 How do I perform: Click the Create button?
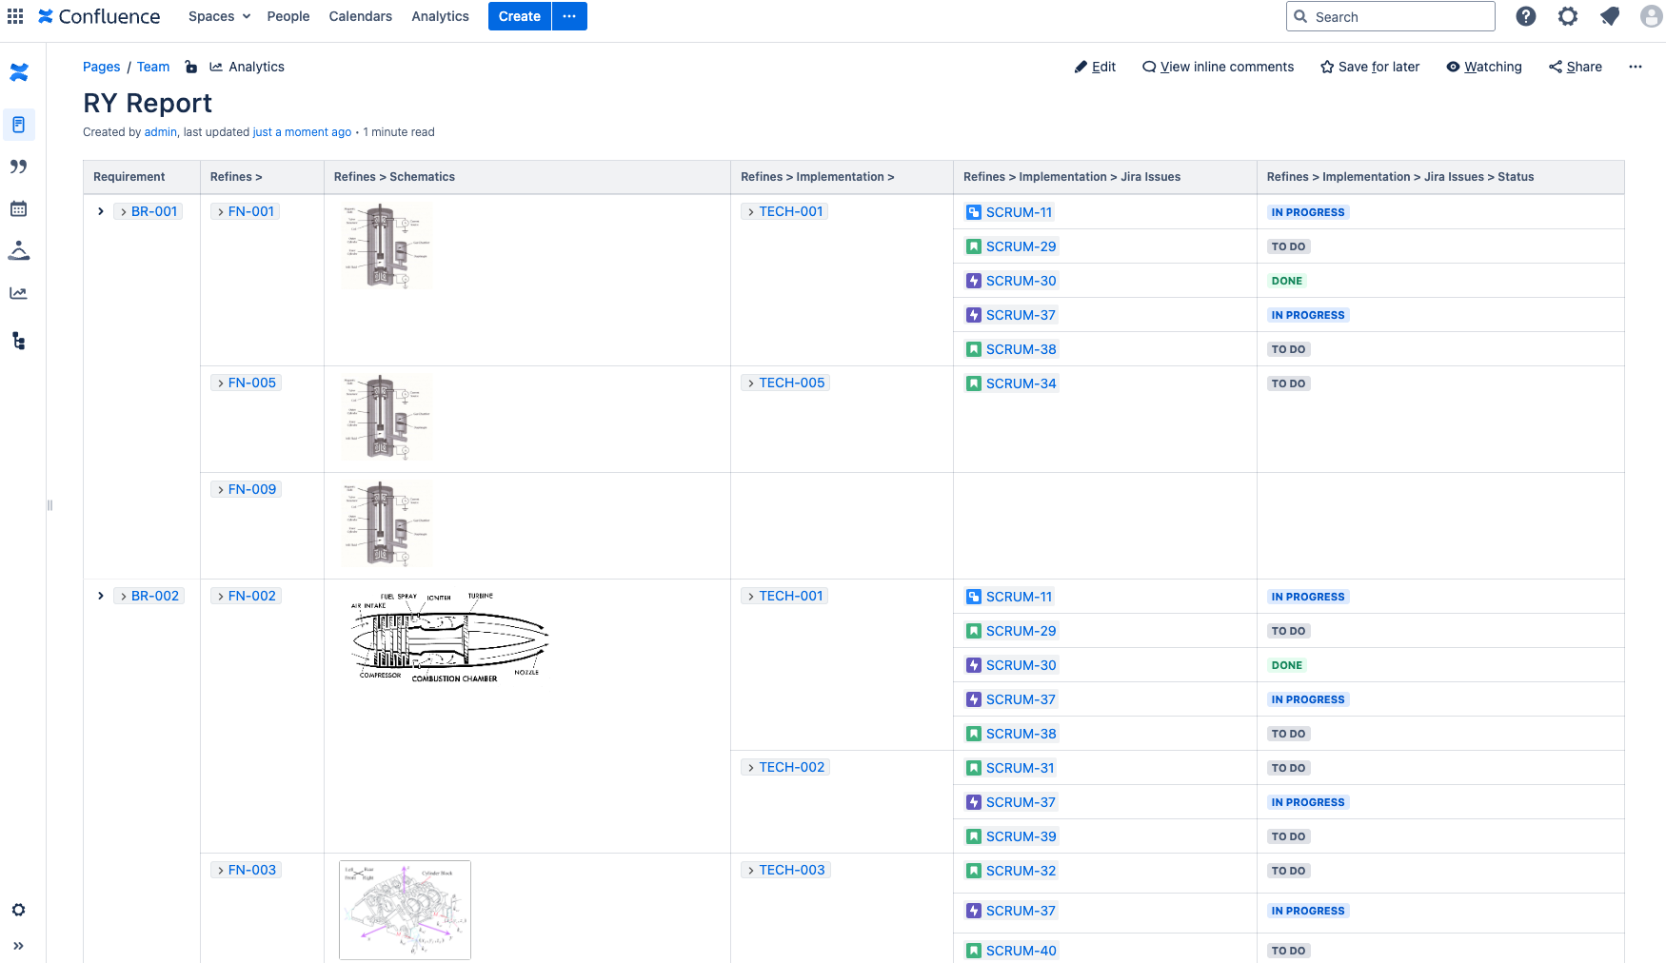click(519, 16)
